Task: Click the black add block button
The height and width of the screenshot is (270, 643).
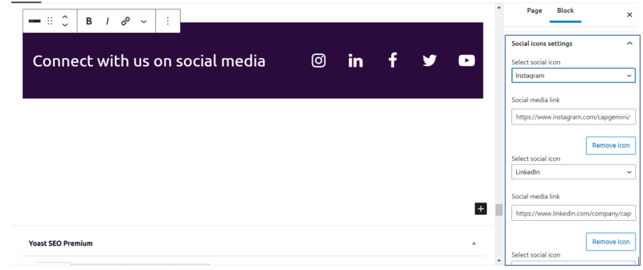Action: coord(481,209)
